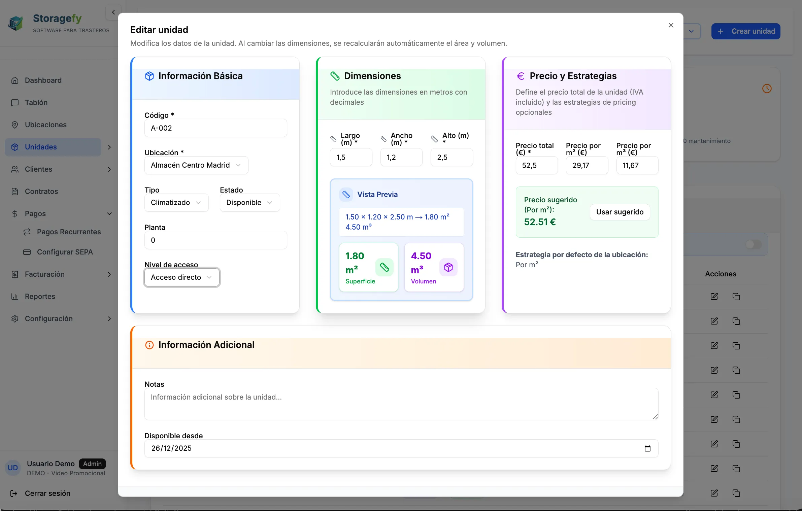Click the Storagefy logo icon
Image resolution: width=802 pixels, height=511 pixels.
(16, 23)
